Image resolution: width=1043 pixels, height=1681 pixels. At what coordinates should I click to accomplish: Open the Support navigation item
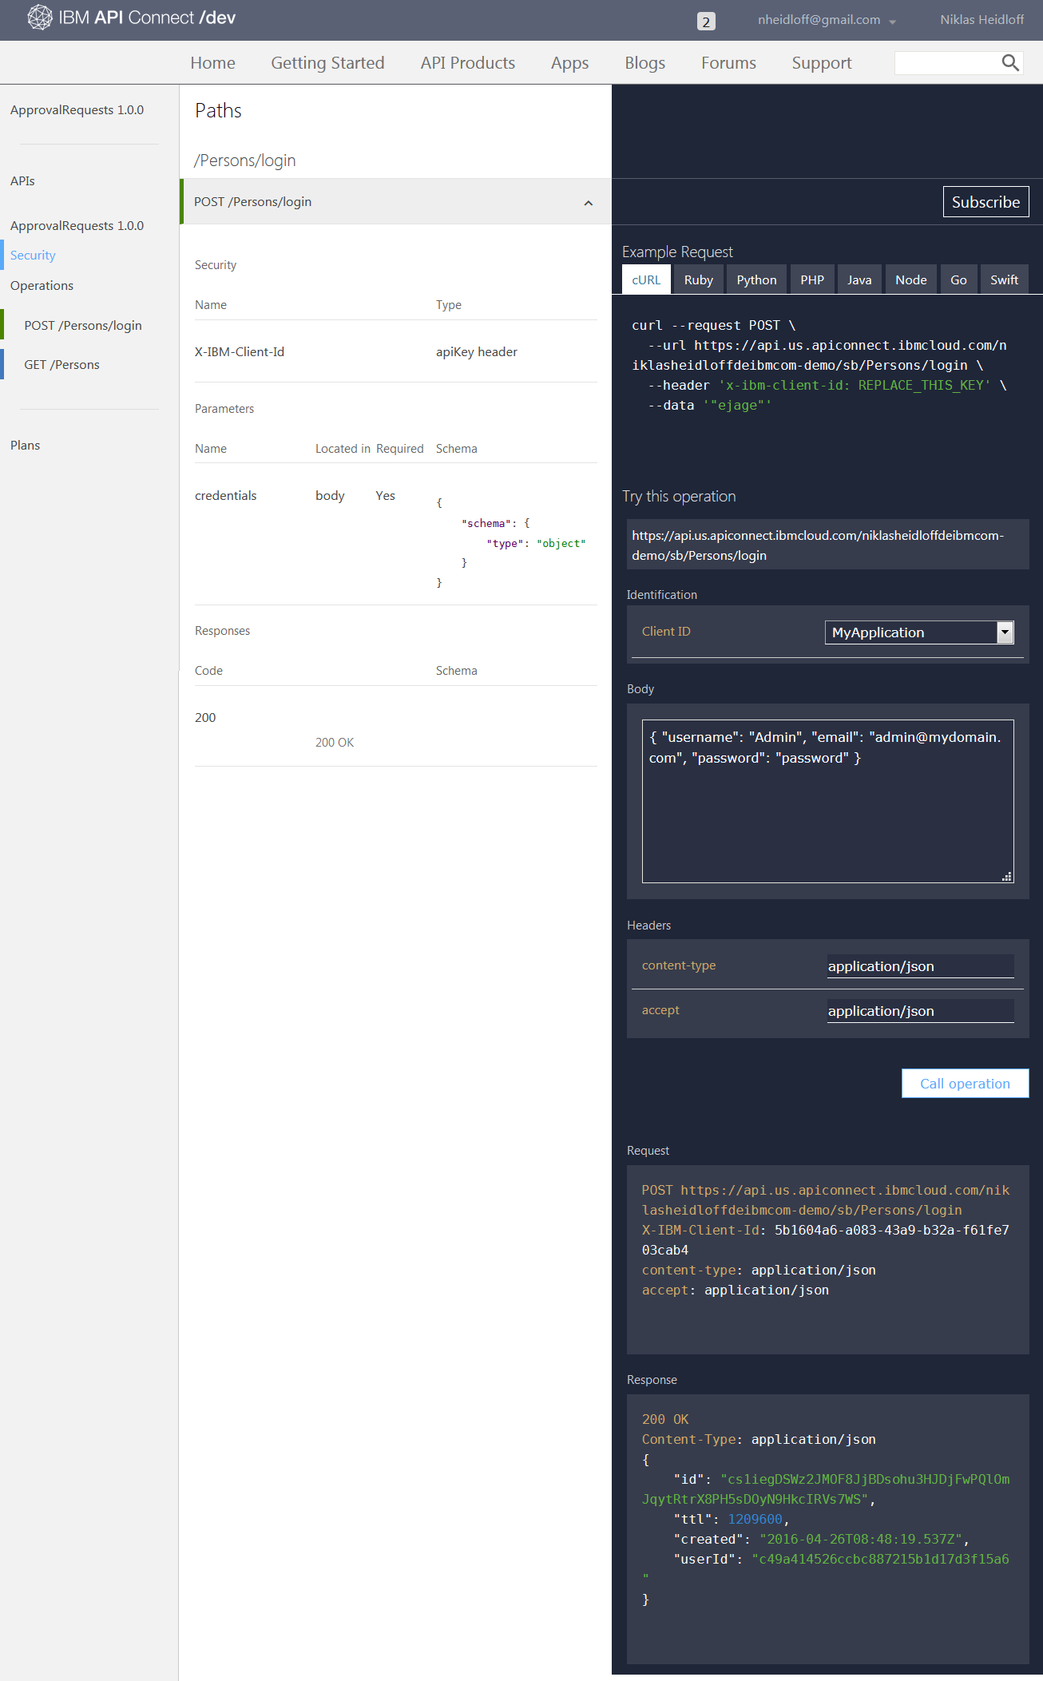[x=822, y=63]
